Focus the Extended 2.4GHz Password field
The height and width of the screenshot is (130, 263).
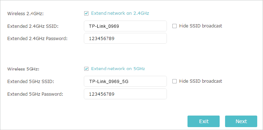click(125, 38)
